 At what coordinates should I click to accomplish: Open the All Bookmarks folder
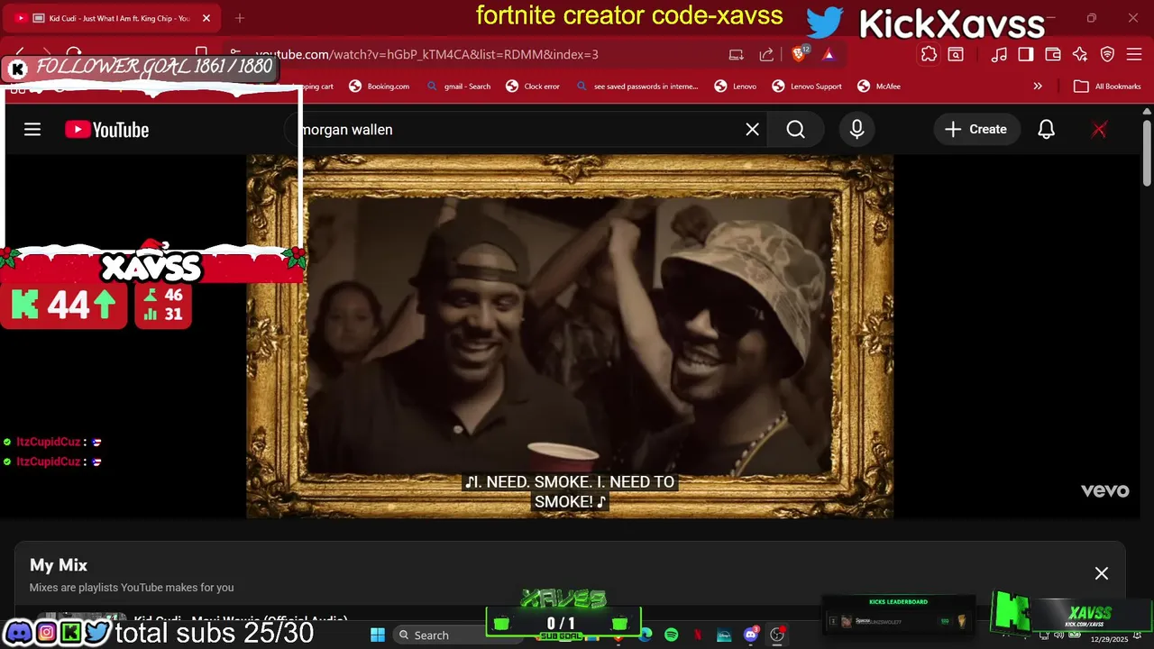tap(1107, 87)
